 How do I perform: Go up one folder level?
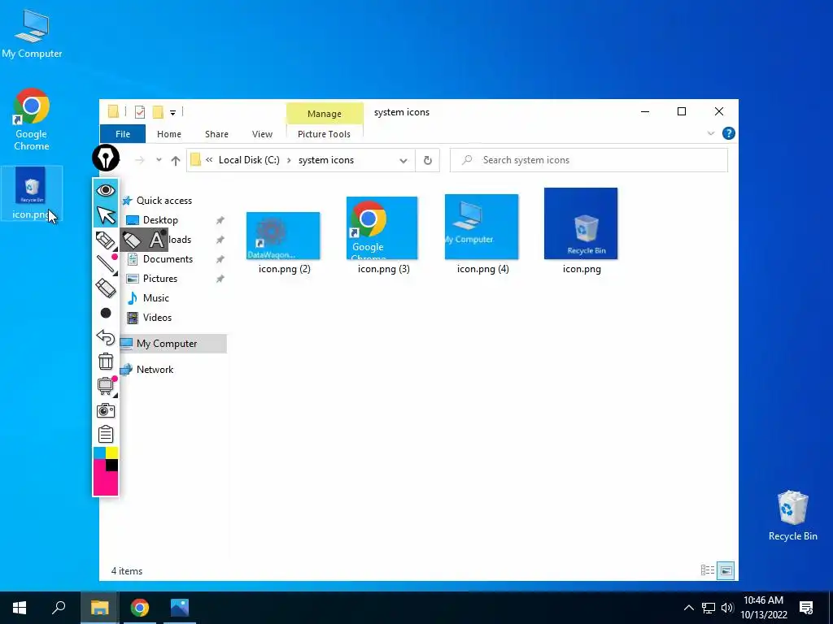click(176, 160)
